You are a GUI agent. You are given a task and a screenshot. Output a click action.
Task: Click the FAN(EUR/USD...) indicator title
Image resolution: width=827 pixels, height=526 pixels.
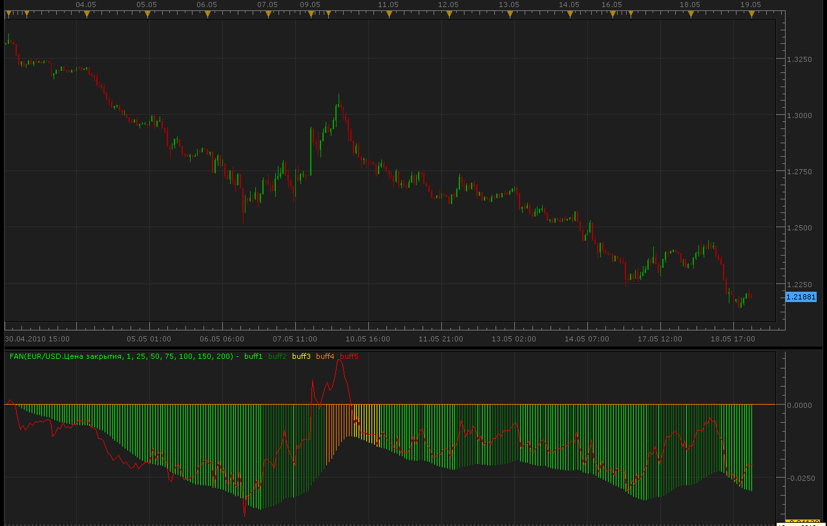[124, 356]
